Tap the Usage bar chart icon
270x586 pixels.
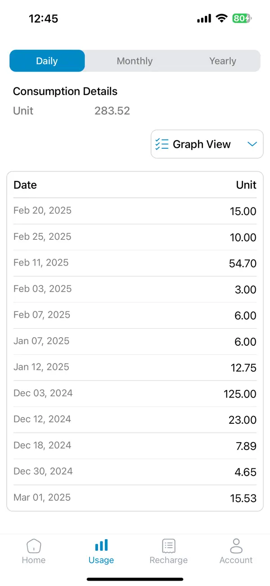click(x=101, y=545)
